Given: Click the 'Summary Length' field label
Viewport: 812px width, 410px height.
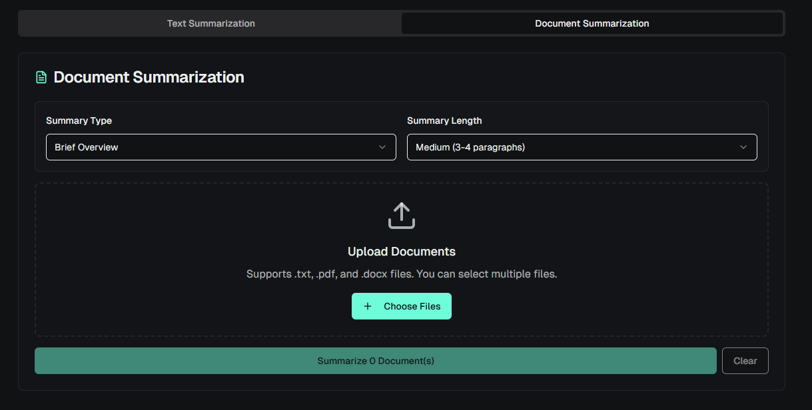Looking at the screenshot, I should pyautogui.click(x=444, y=120).
